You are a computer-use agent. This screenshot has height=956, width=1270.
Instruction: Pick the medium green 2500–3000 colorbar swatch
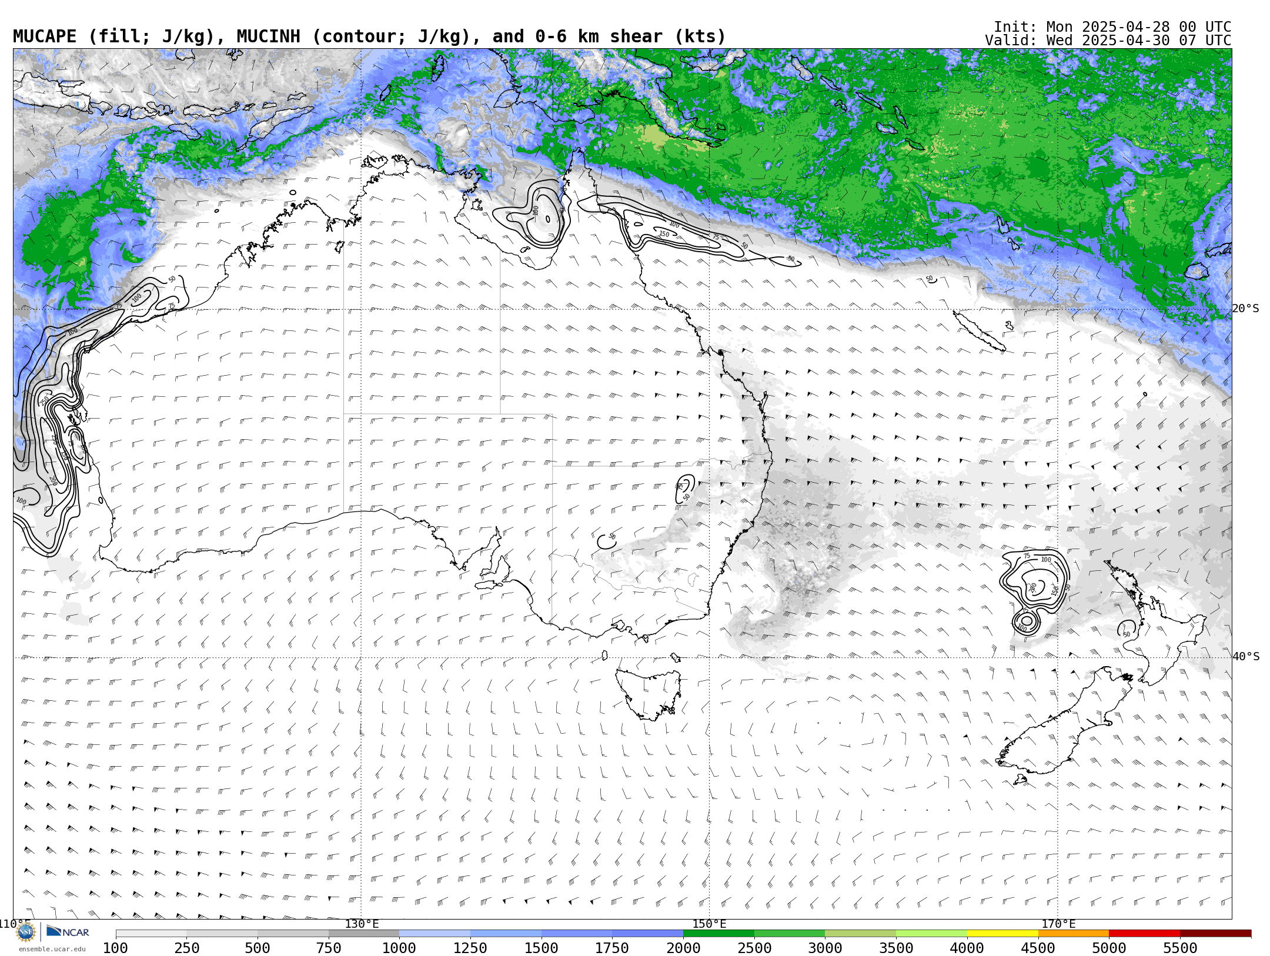coord(790,934)
